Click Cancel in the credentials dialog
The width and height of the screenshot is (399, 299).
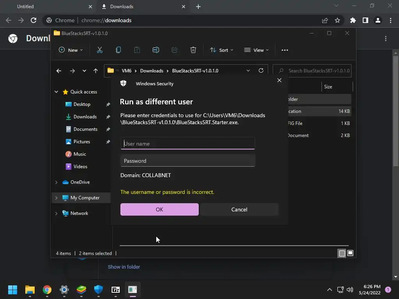pyautogui.click(x=239, y=209)
